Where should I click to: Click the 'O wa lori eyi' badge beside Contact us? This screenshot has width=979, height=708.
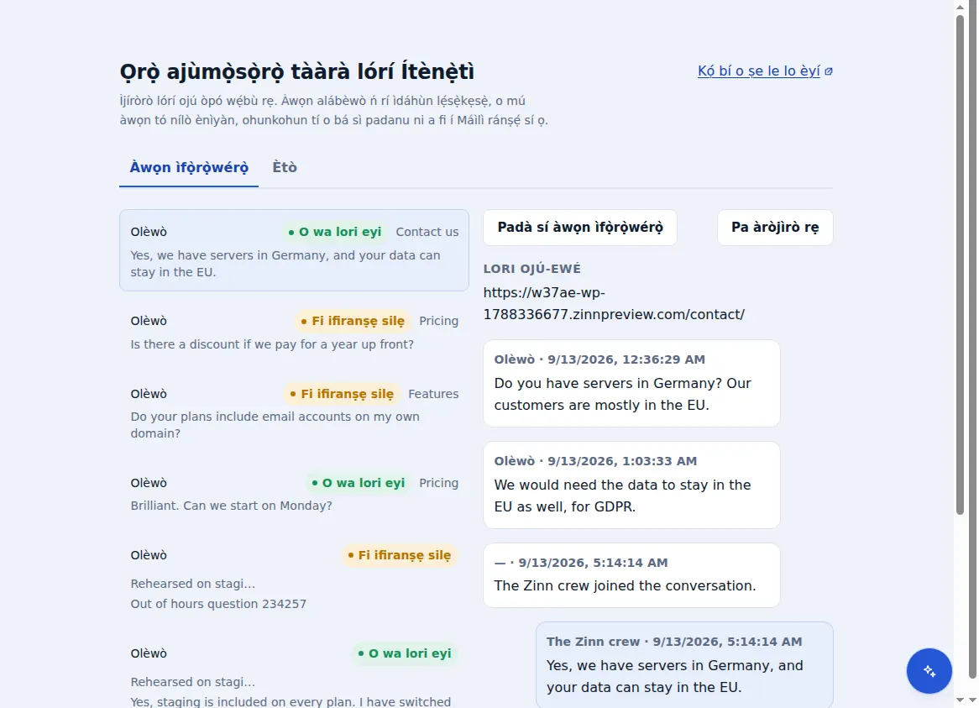pyautogui.click(x=335, y=233)
